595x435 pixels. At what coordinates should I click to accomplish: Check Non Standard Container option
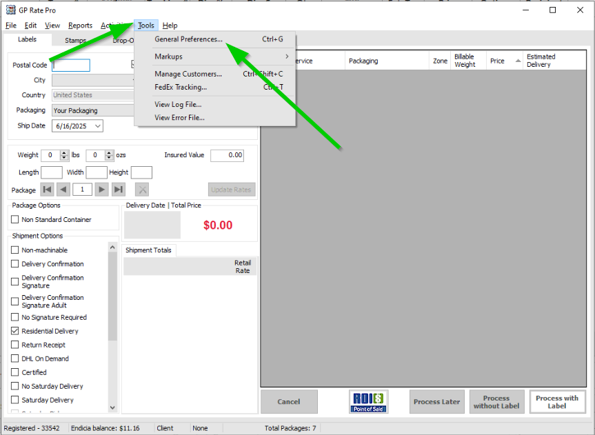(x=14, y=219)
